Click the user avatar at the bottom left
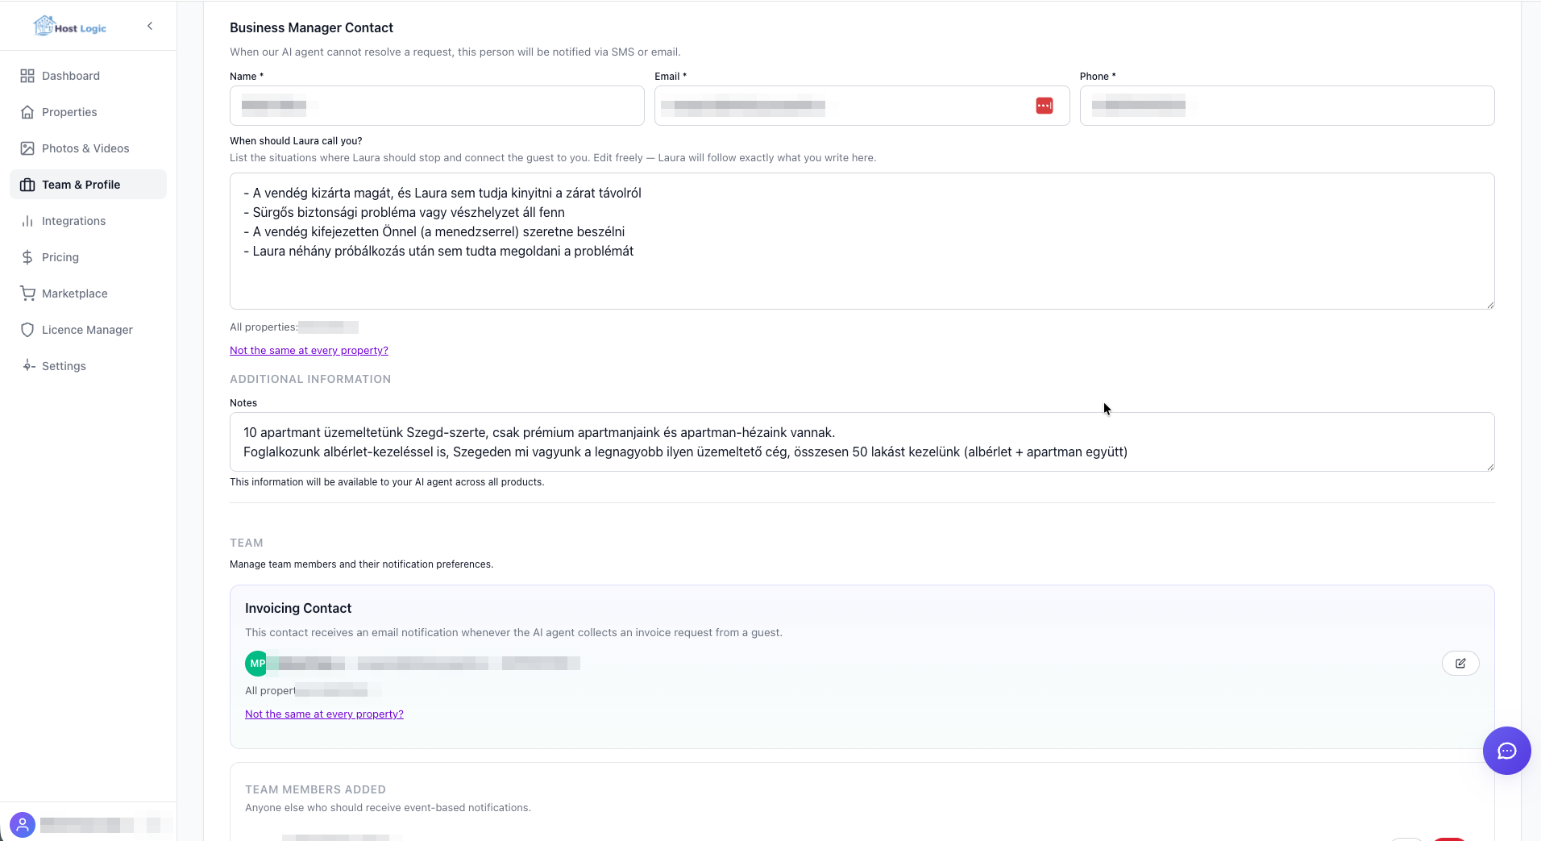 (23, 825)
